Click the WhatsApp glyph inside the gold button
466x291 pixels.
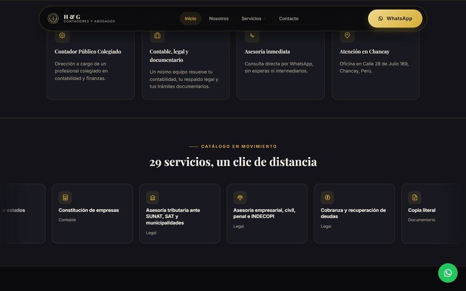tap(380, 19)
